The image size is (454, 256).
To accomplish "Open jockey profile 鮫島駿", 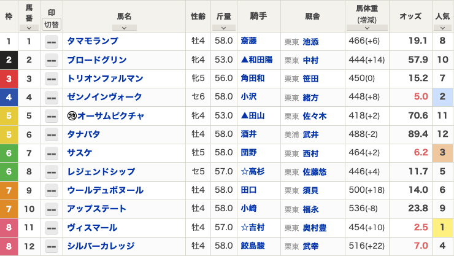I will point(253,246).
